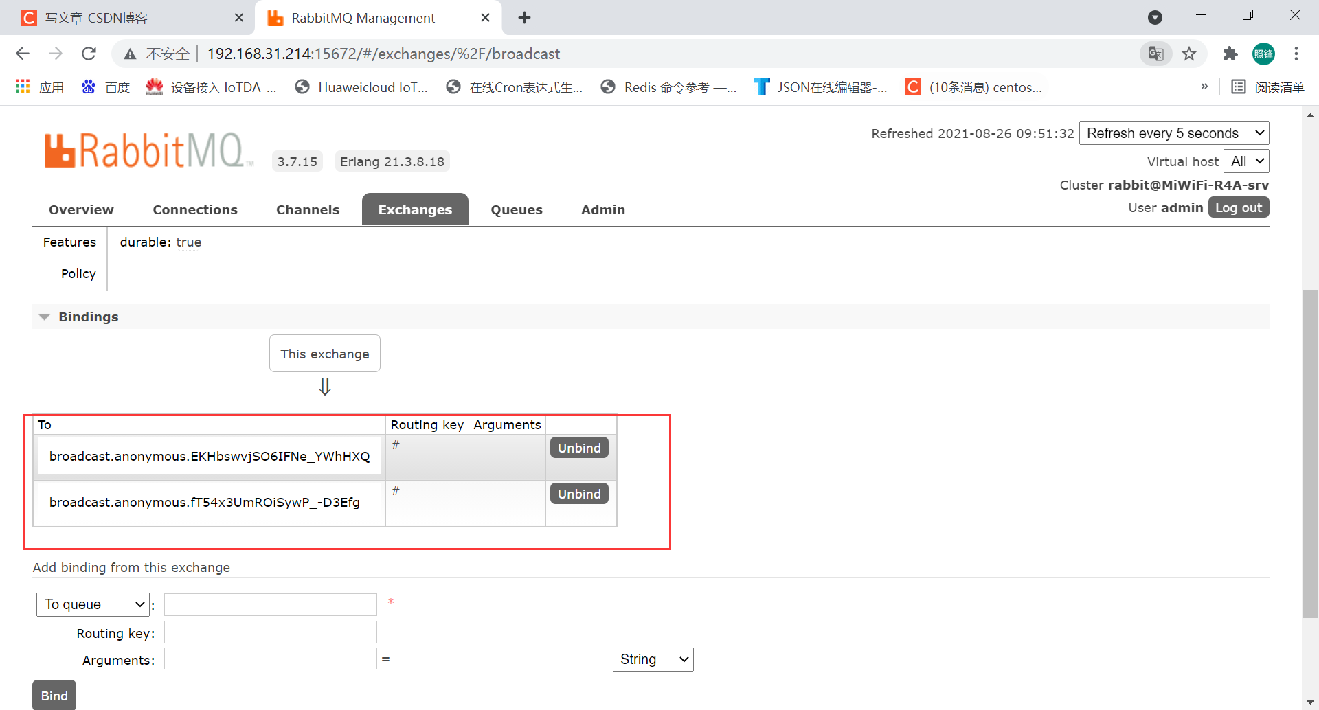Show more bookmarks with the chevron
The image size is (1319, 710).
point(1204,87)
